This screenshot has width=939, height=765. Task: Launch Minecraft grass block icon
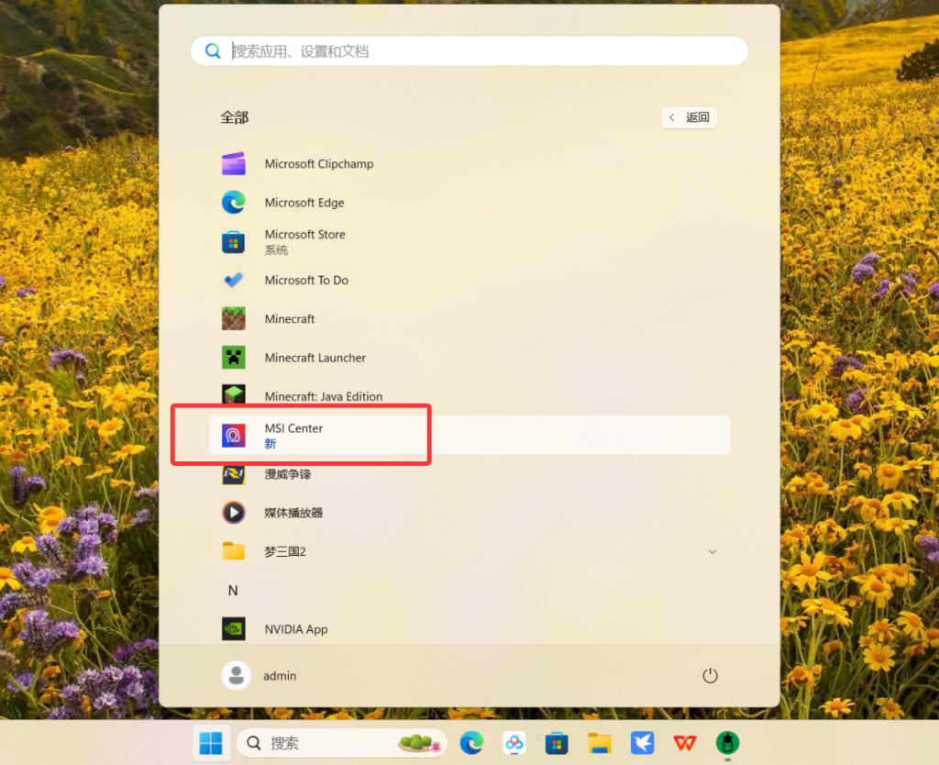coord(234,318)
